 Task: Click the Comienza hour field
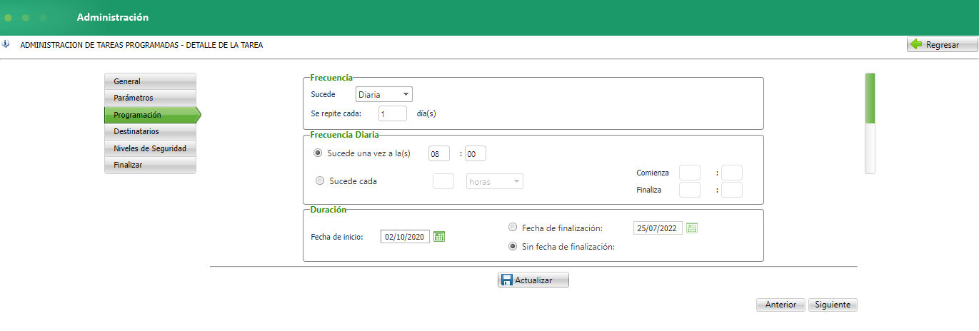(690, 173)
